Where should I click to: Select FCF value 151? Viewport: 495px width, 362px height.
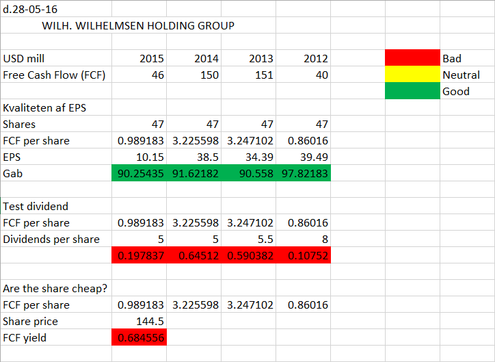tap(264, 75)
